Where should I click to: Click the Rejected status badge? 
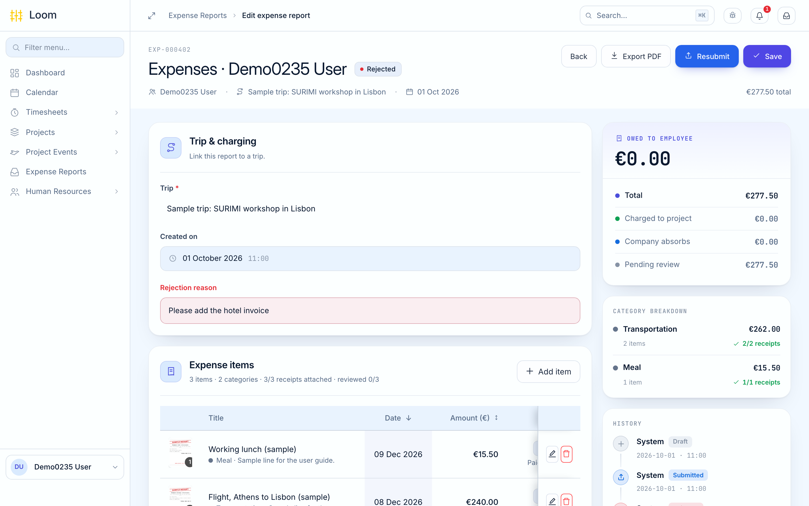tap(378, 69)
